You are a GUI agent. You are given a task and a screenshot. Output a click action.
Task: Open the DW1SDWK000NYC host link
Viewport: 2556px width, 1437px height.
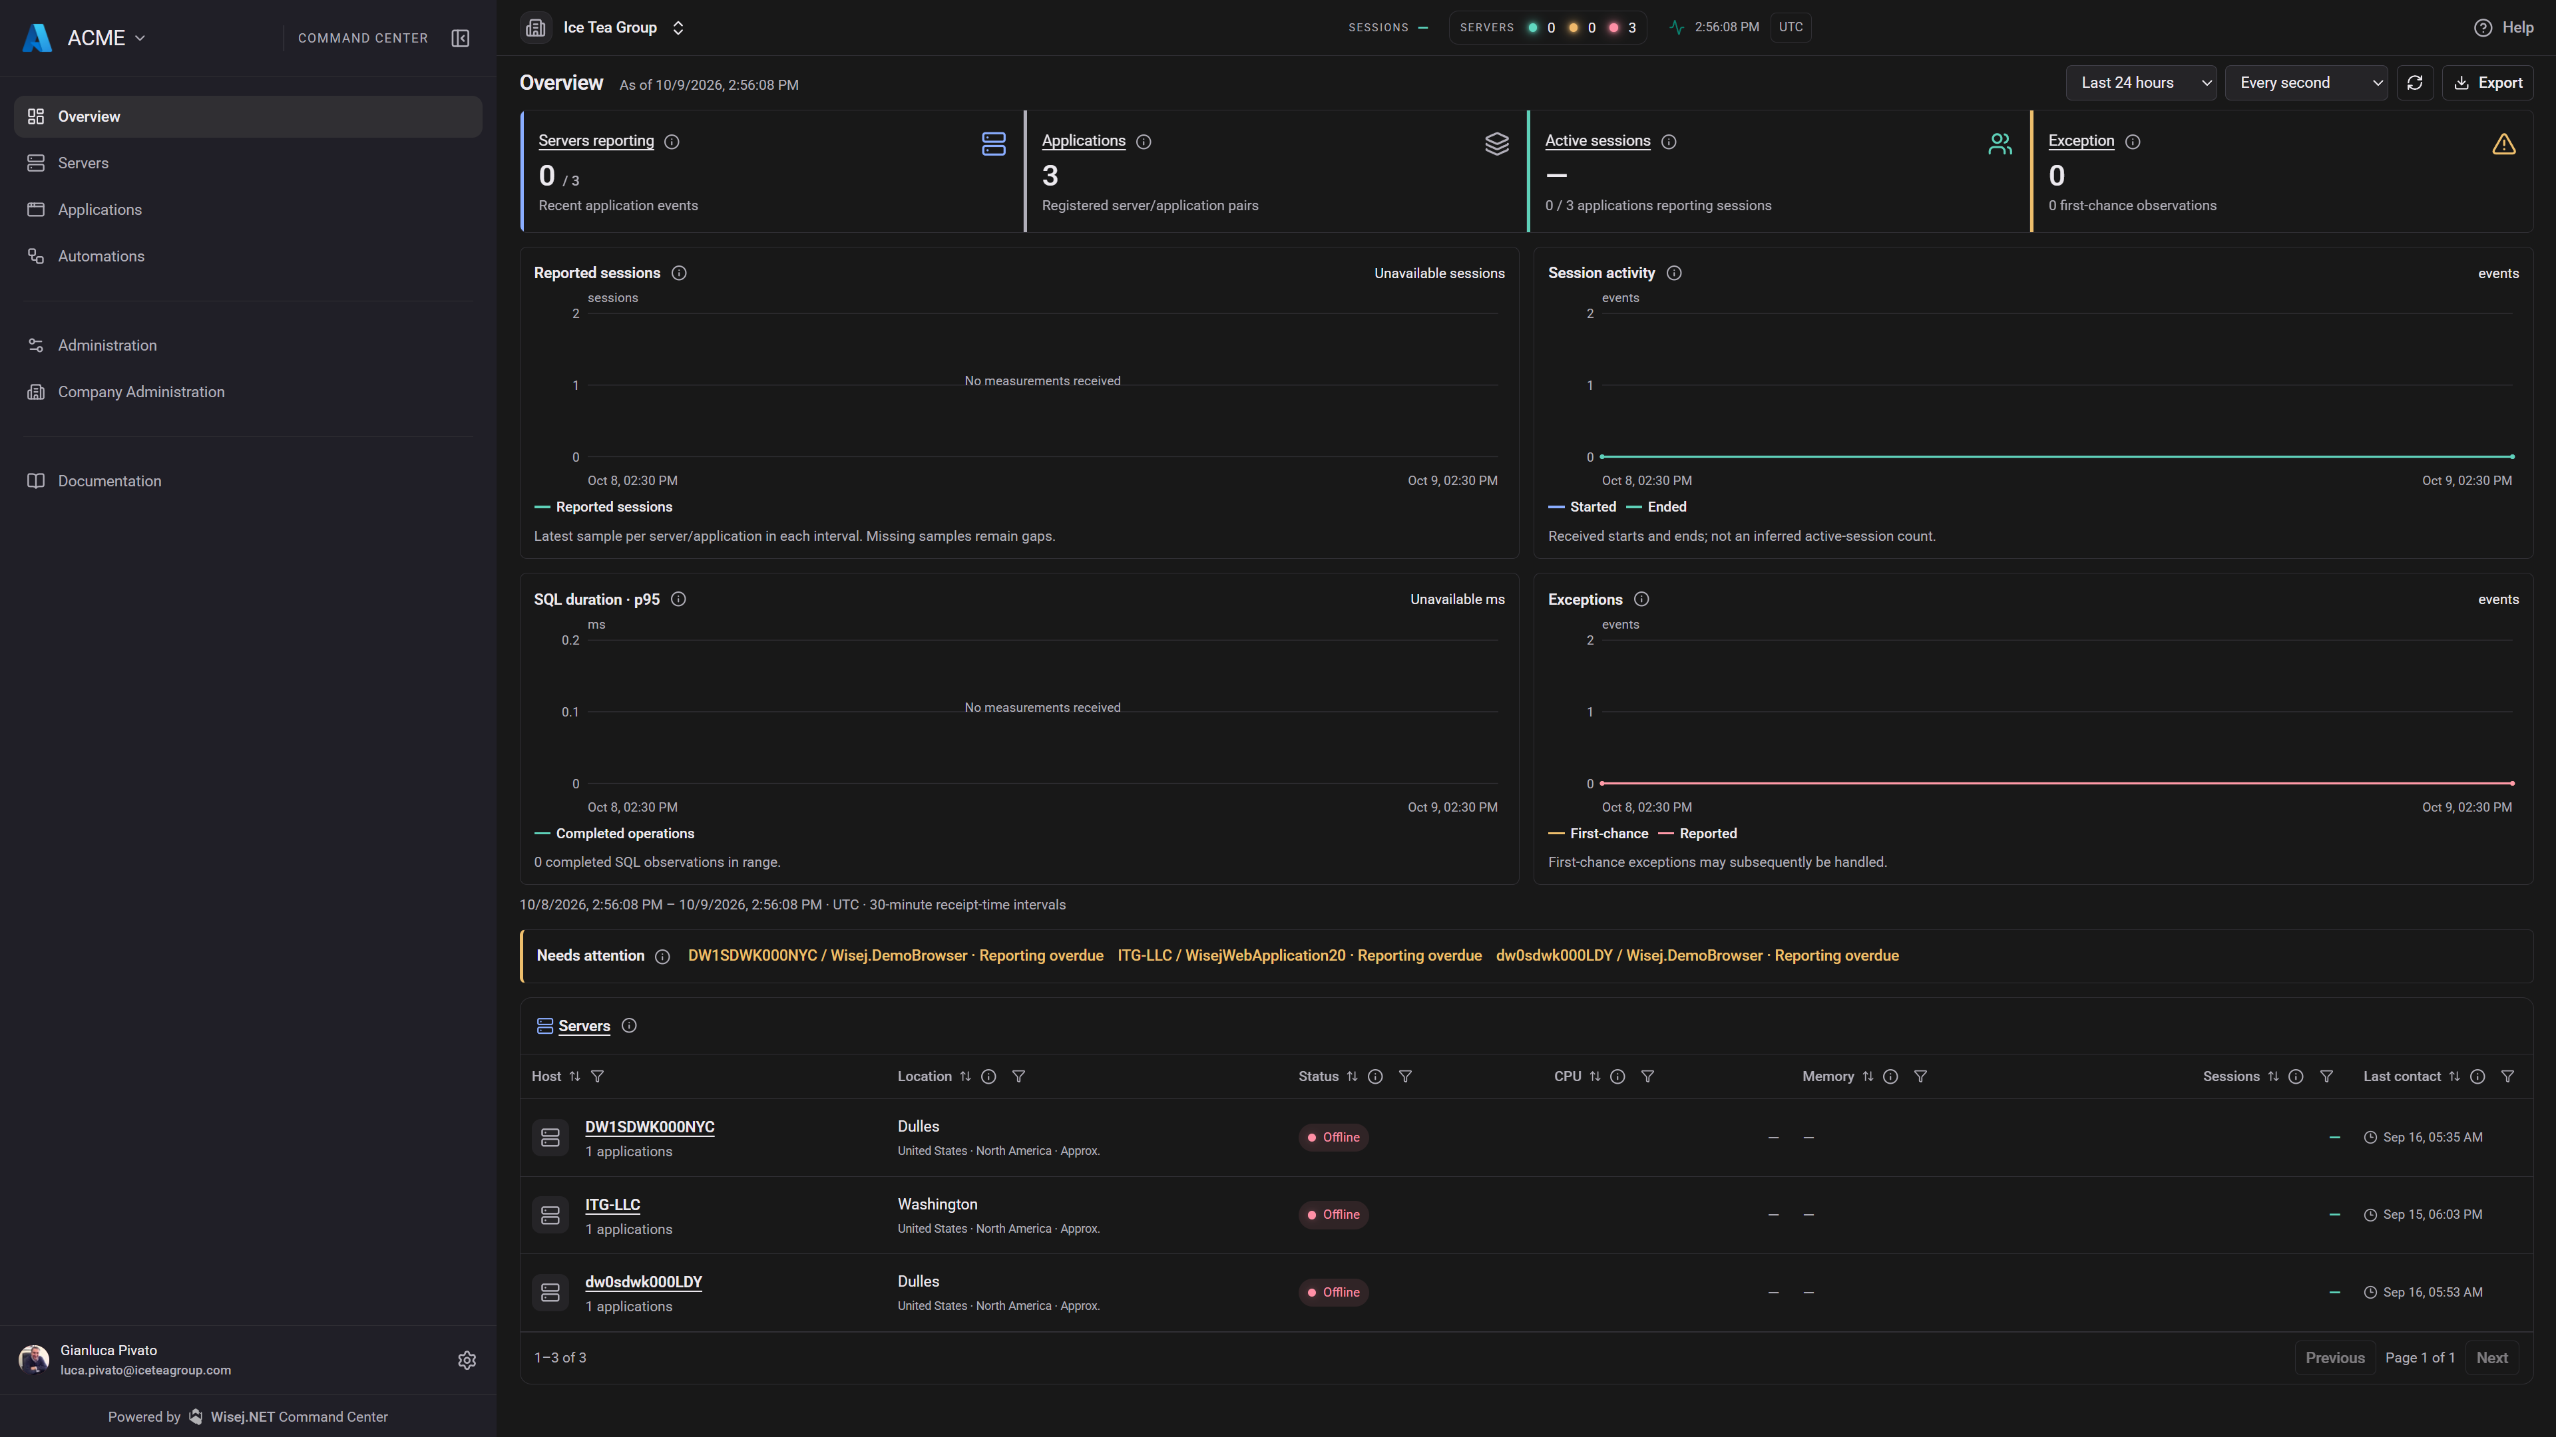[x=650, y=1128]
